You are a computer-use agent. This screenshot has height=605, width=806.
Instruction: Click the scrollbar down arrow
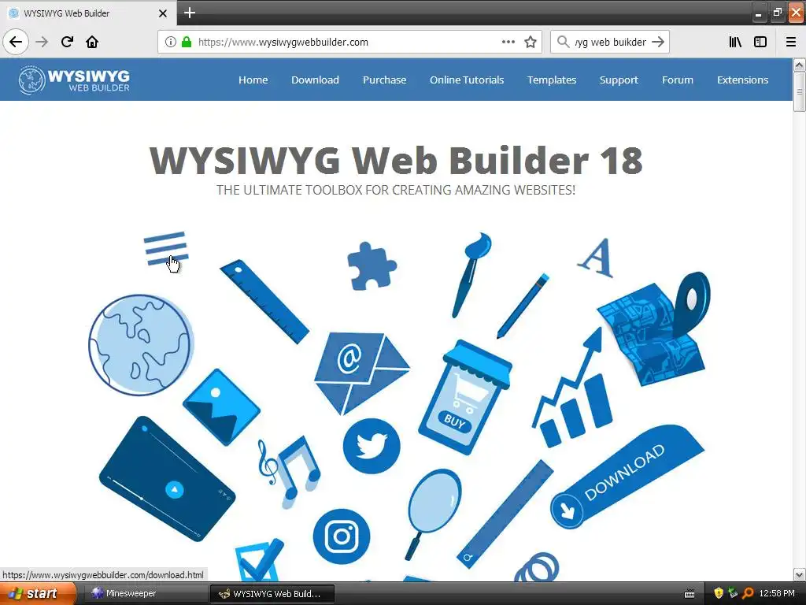[800, 574]
